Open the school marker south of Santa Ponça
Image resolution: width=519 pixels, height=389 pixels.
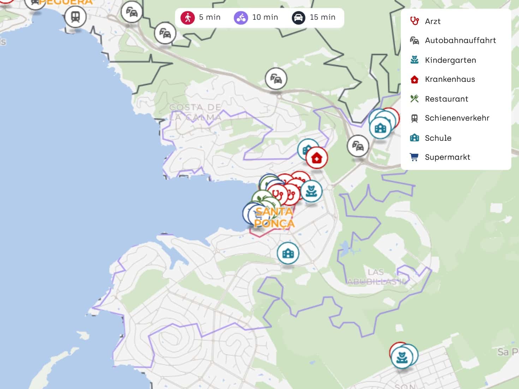[288, 253]
